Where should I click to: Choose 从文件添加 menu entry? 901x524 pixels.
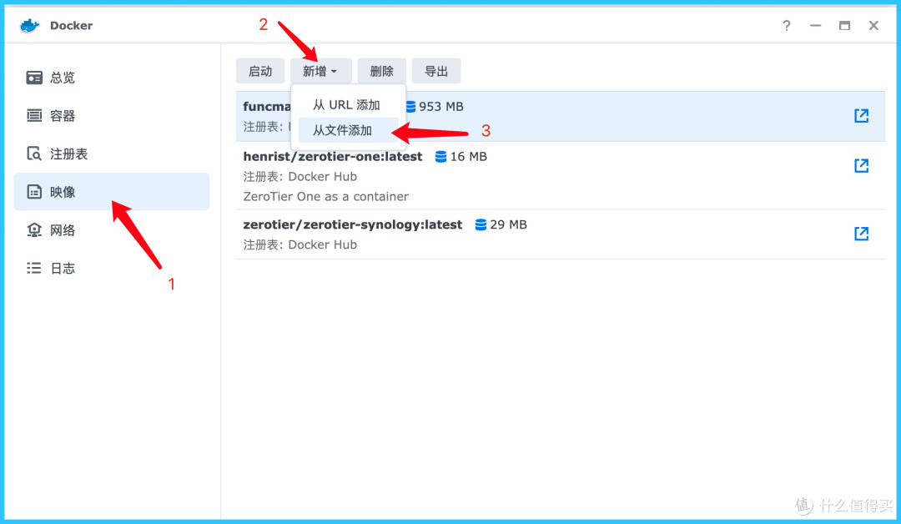pyautogui.click(x=348, y=130)
